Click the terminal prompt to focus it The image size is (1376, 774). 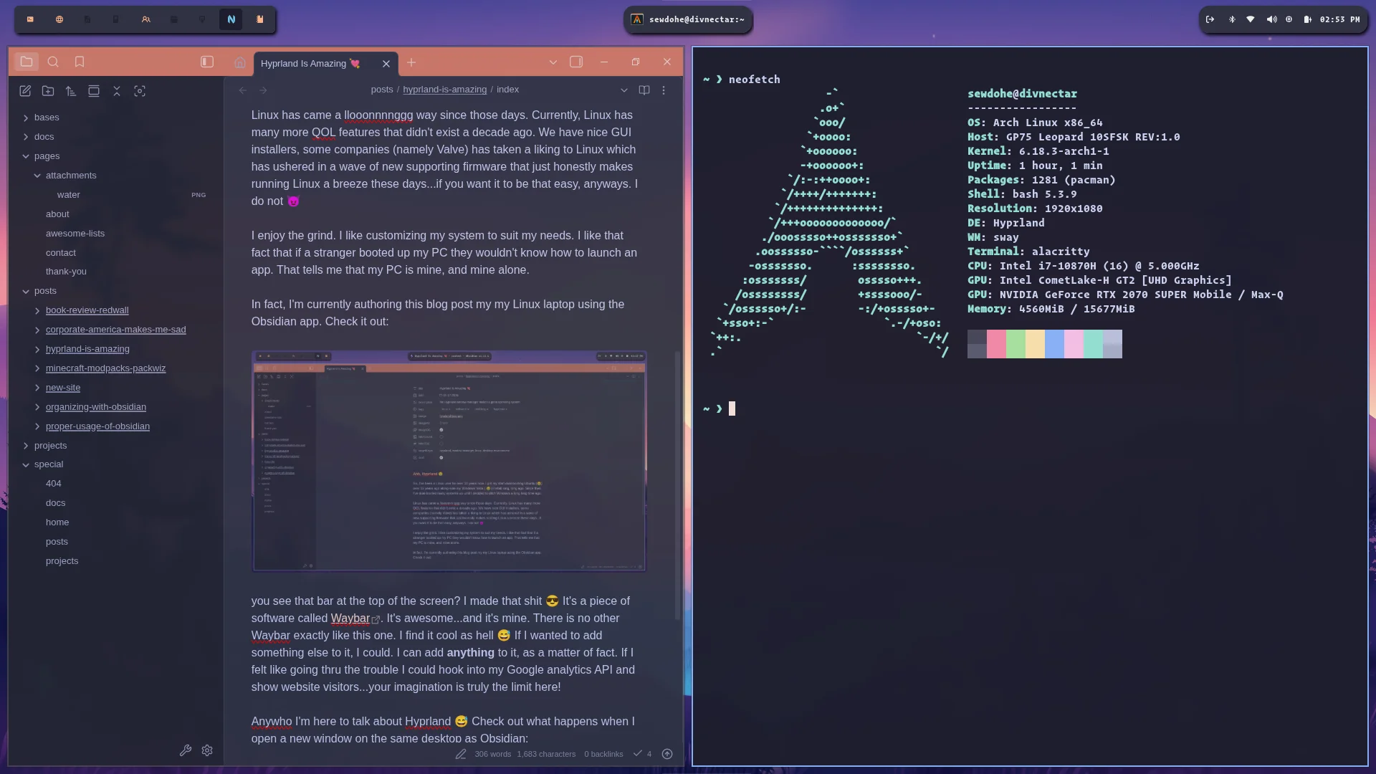coord(731,408)
